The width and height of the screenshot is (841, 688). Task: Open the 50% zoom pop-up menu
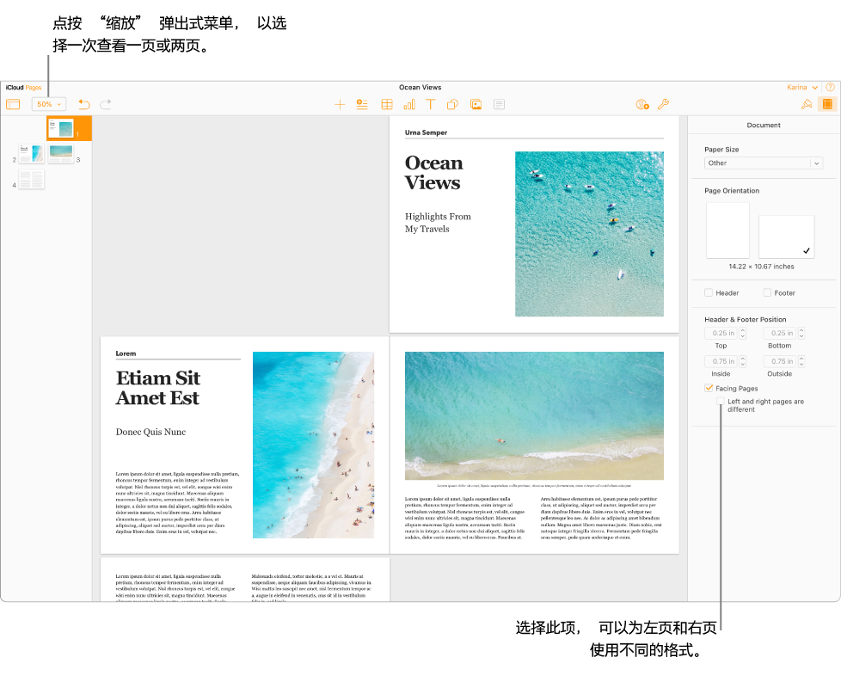(49, 104)
